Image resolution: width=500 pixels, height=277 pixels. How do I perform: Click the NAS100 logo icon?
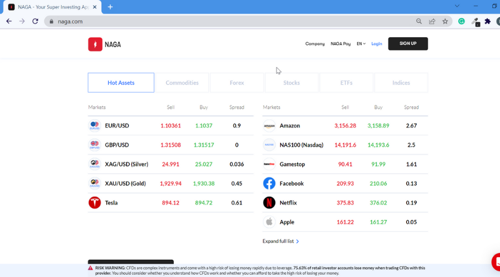(x=269, y=145)
